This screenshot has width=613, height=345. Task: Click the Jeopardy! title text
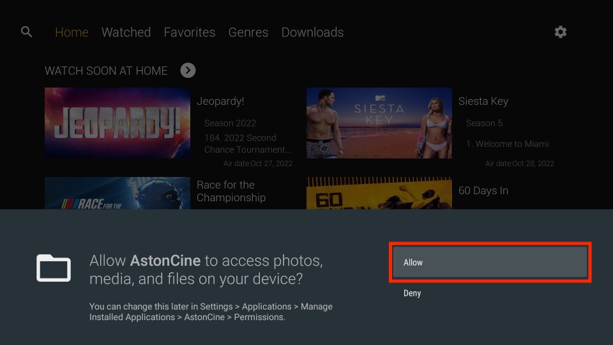tap(220, 102)
